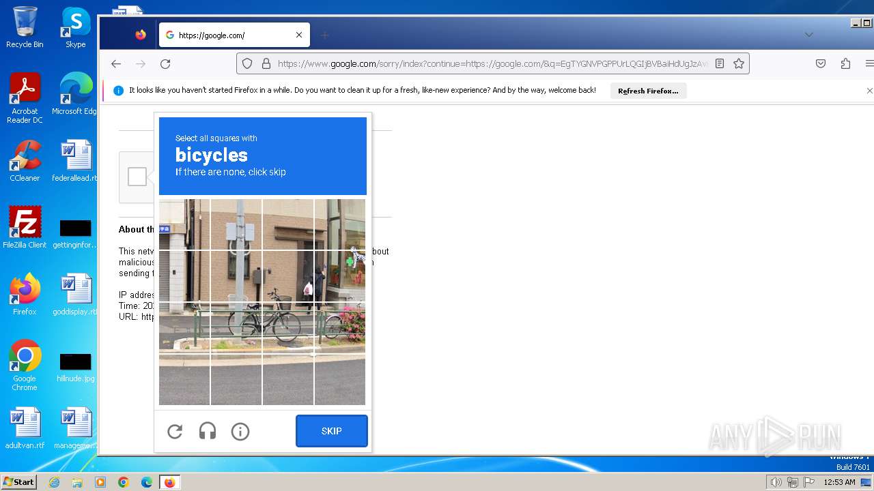Open Save to Pocket button
The width and height of the screenshot is (874, 491).
pyautogui.click(x=821, y=63)
